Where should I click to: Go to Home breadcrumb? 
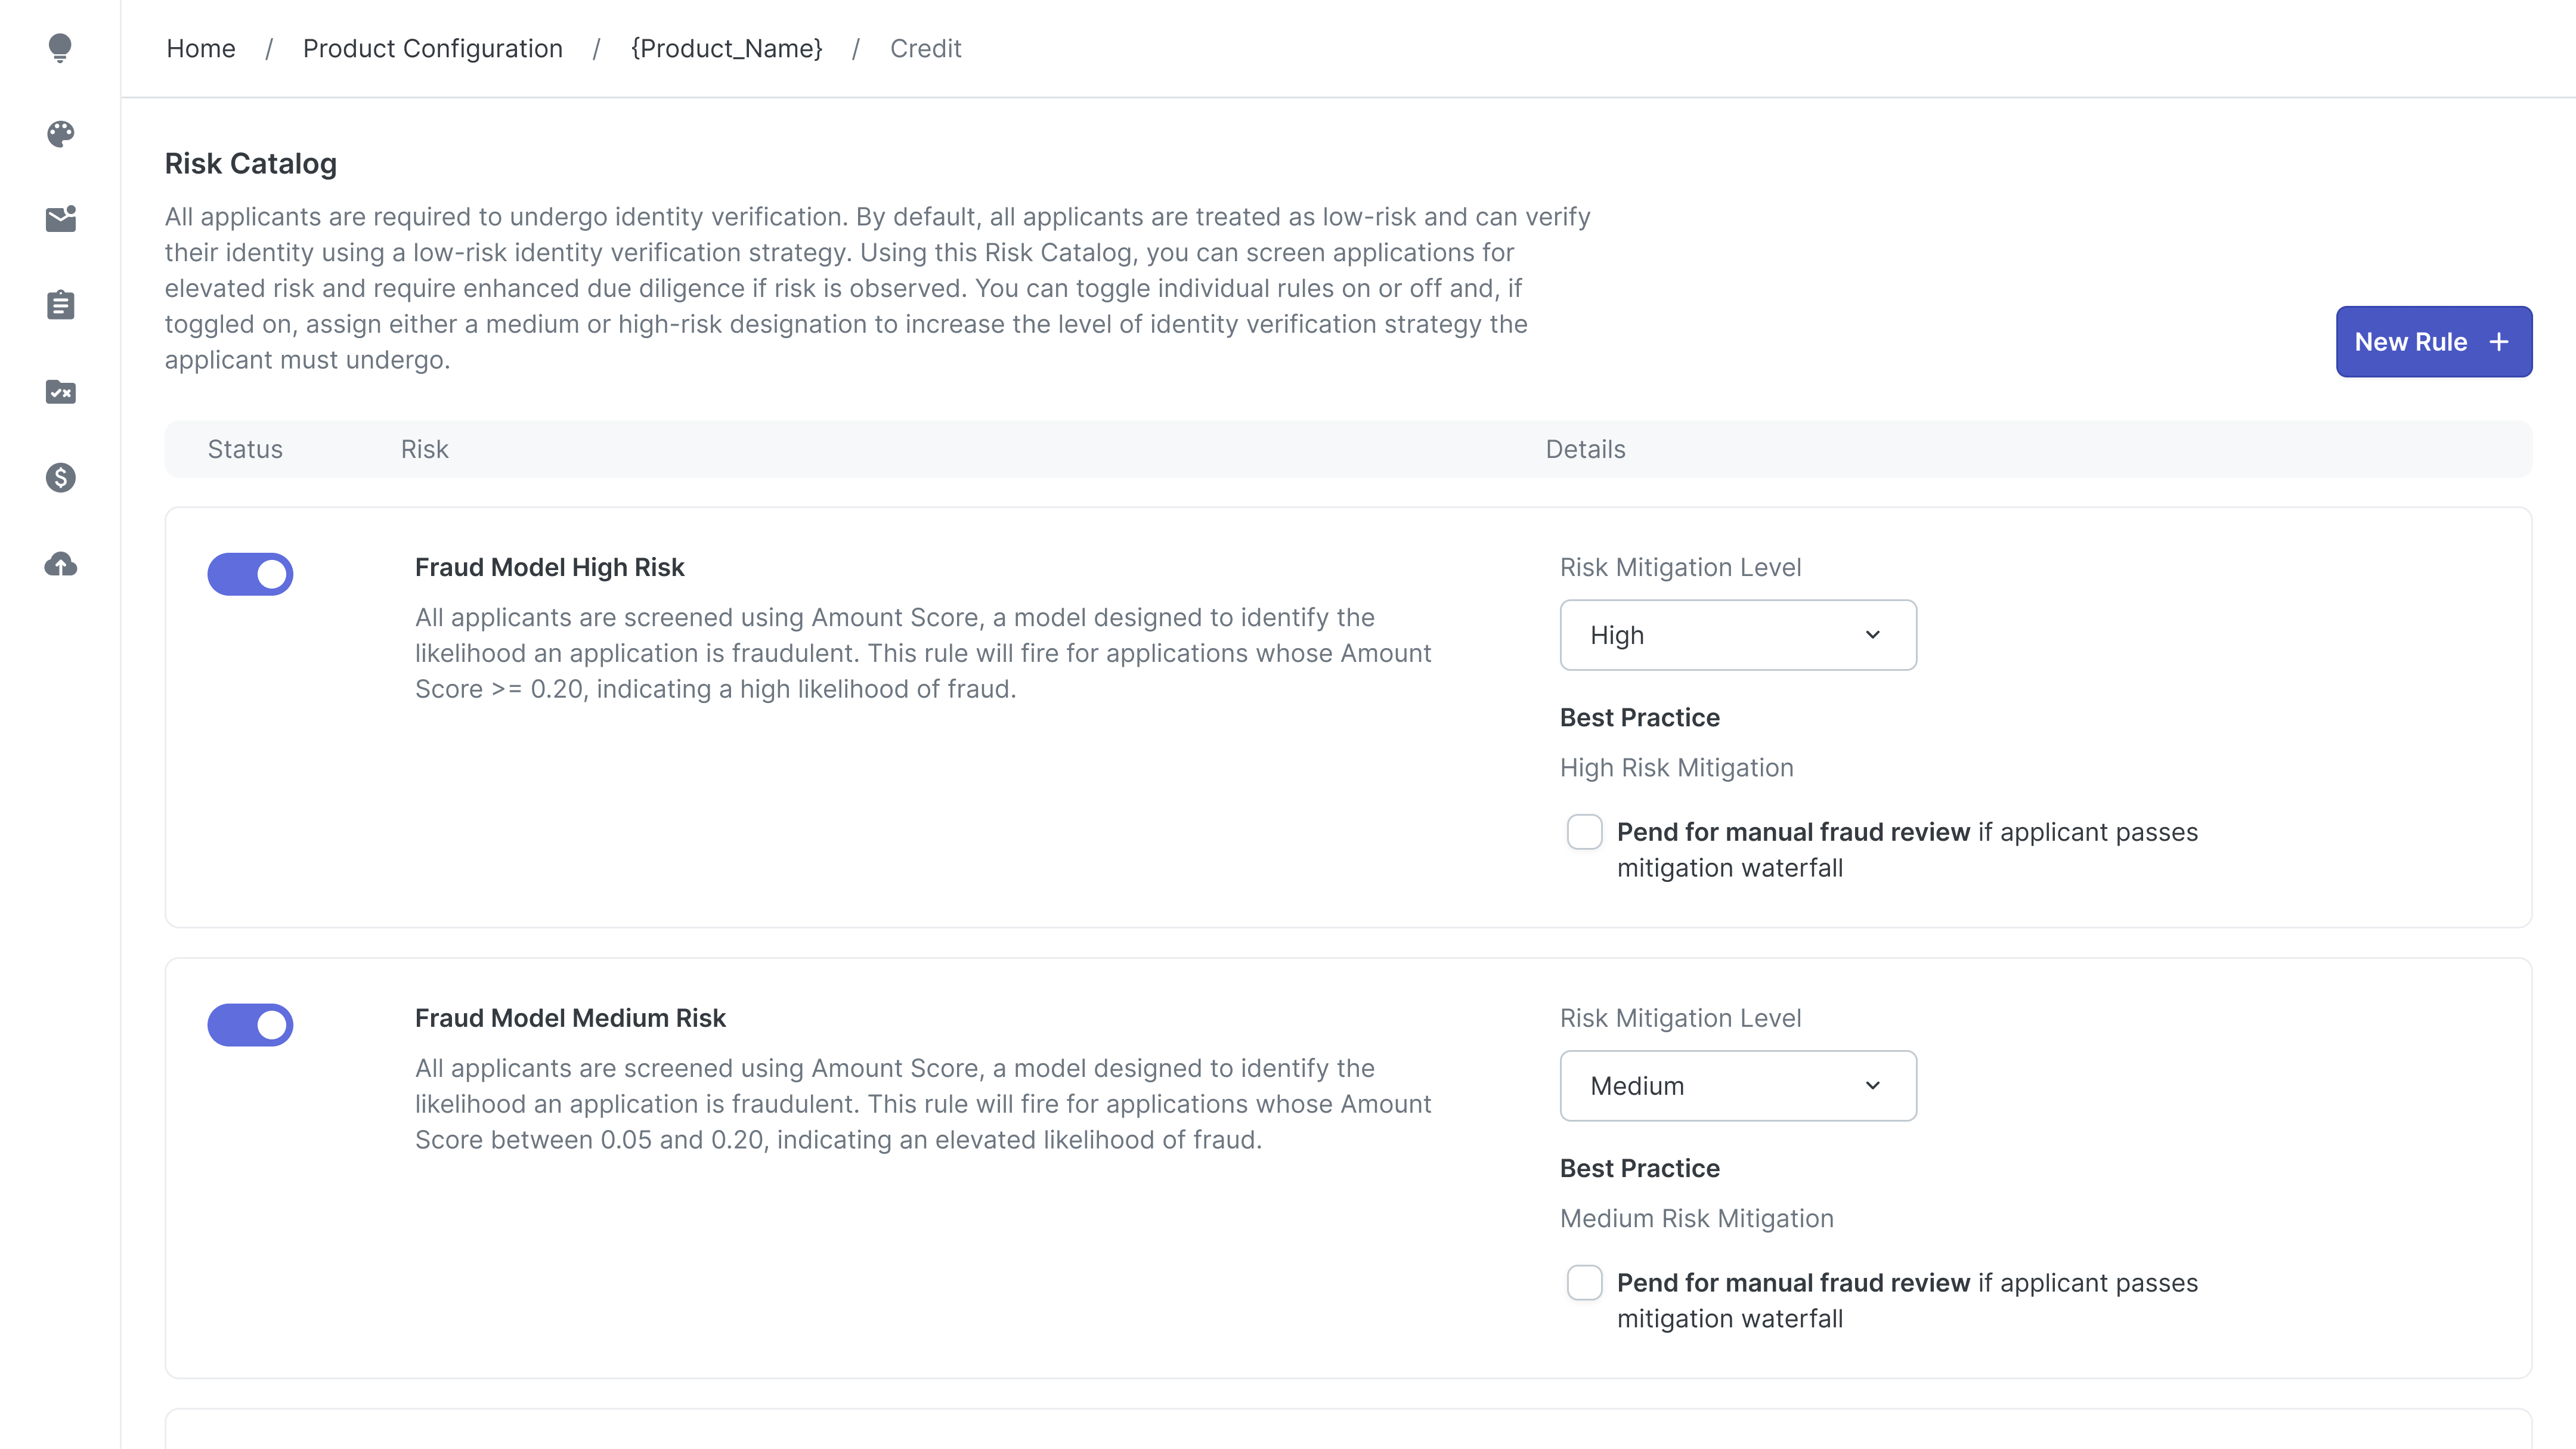tap(201, 48)
